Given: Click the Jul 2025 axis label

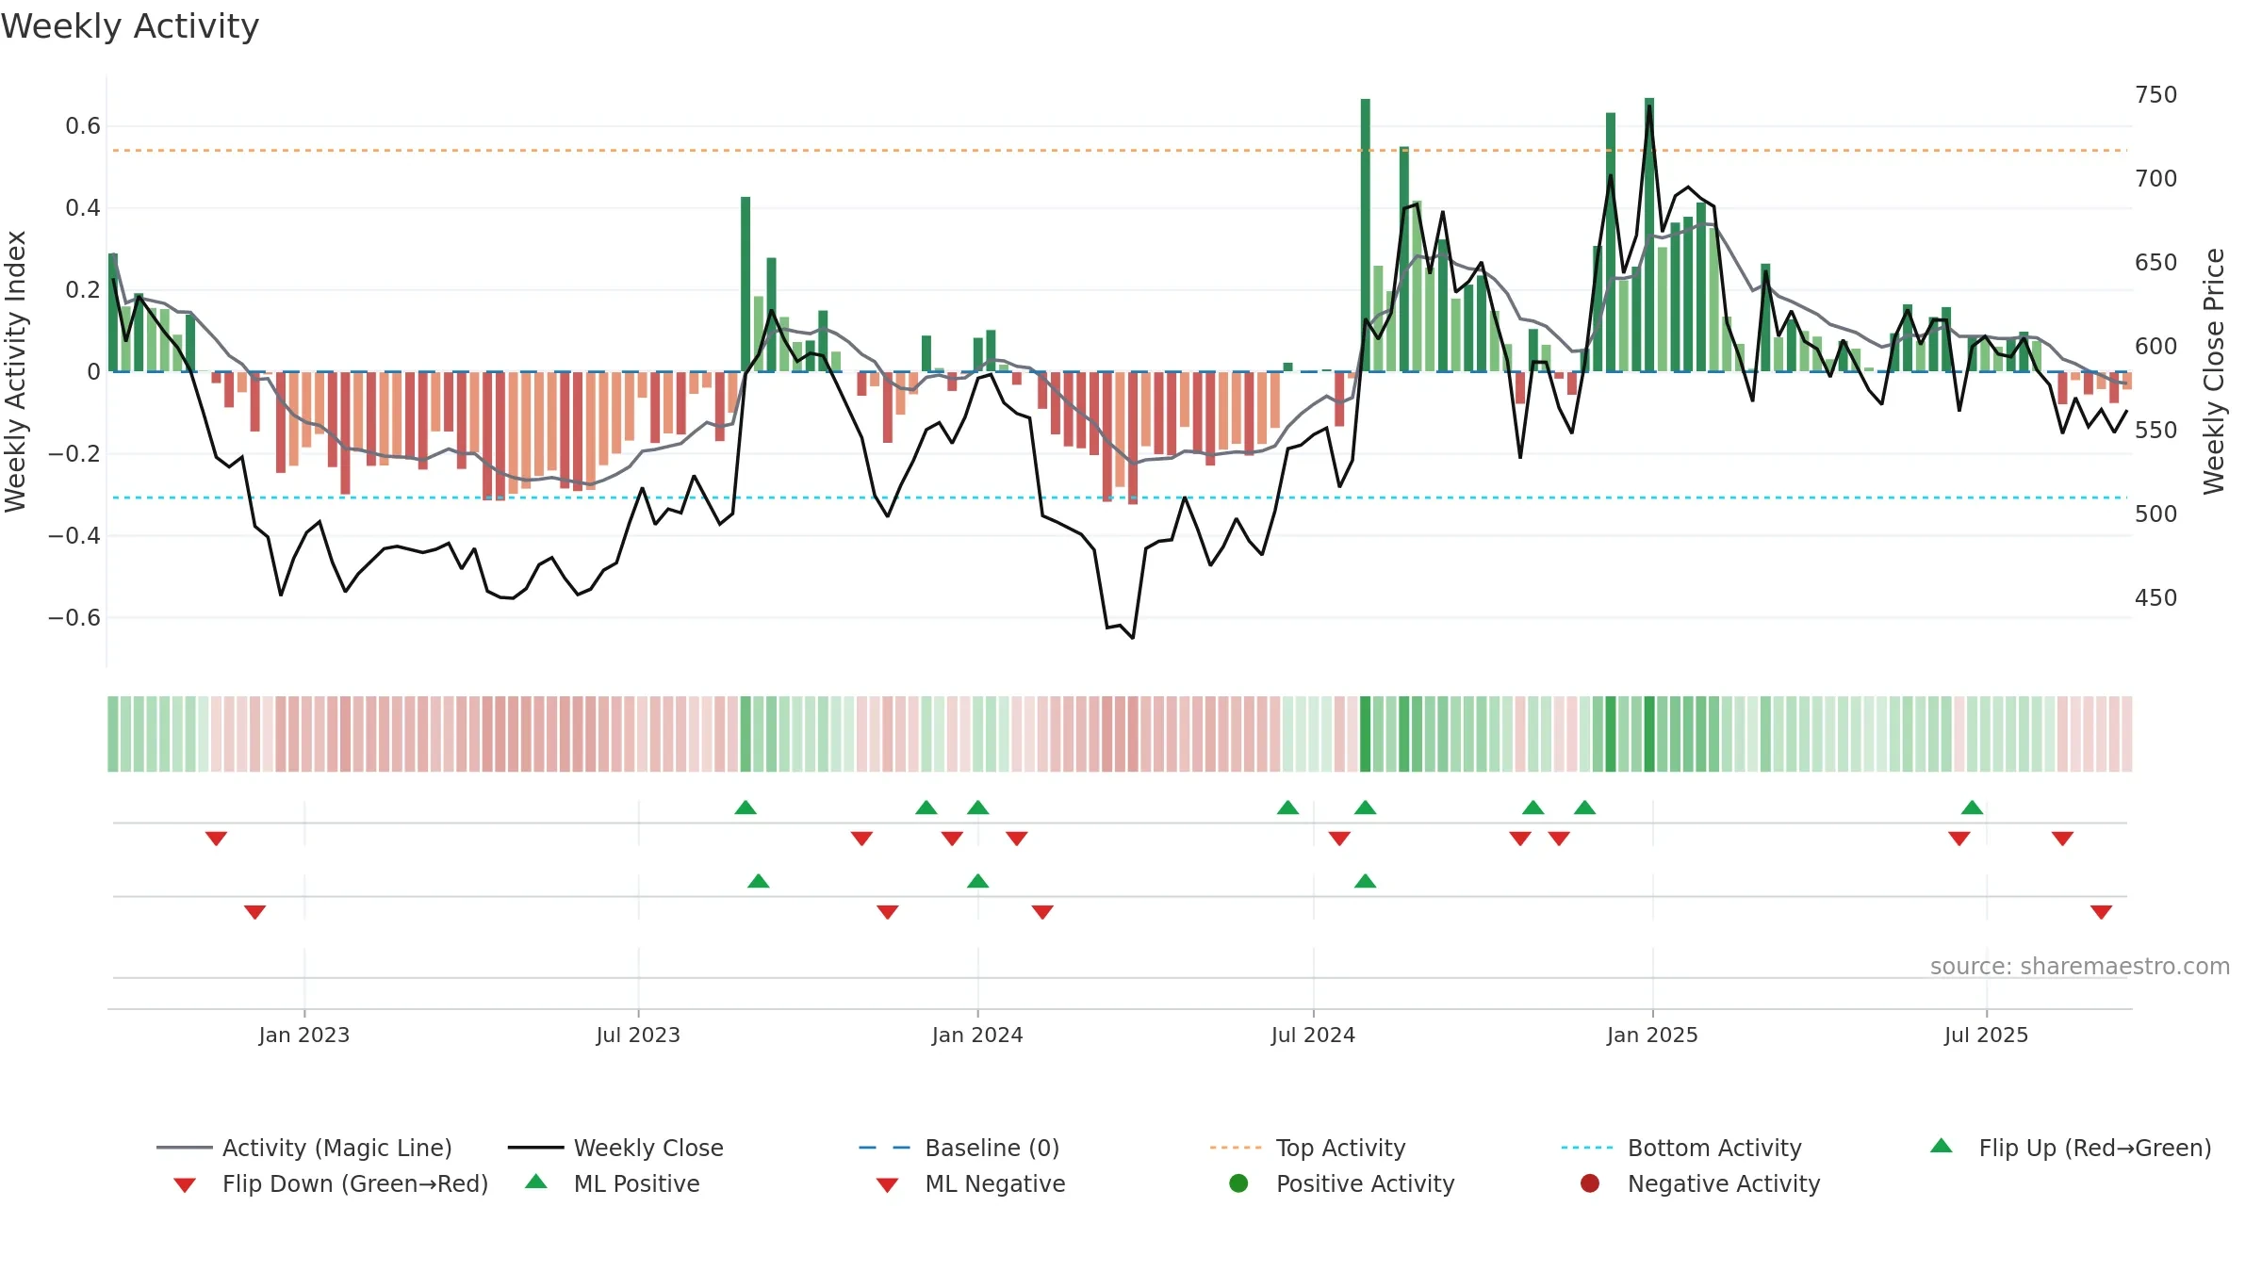Looking at the screenshot, I should (1986, 1035).
